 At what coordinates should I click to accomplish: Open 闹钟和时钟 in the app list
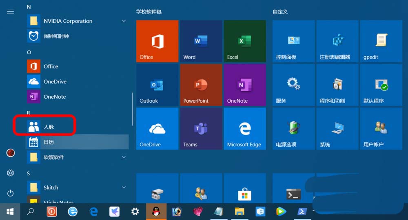pos(78,36)
